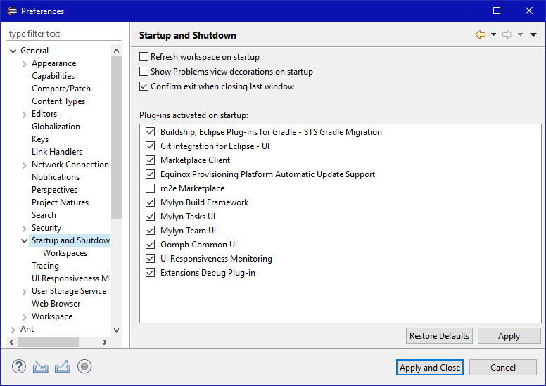The image size is (546, 386).
Task: Click the Cancel button
Action: point(503,368)
